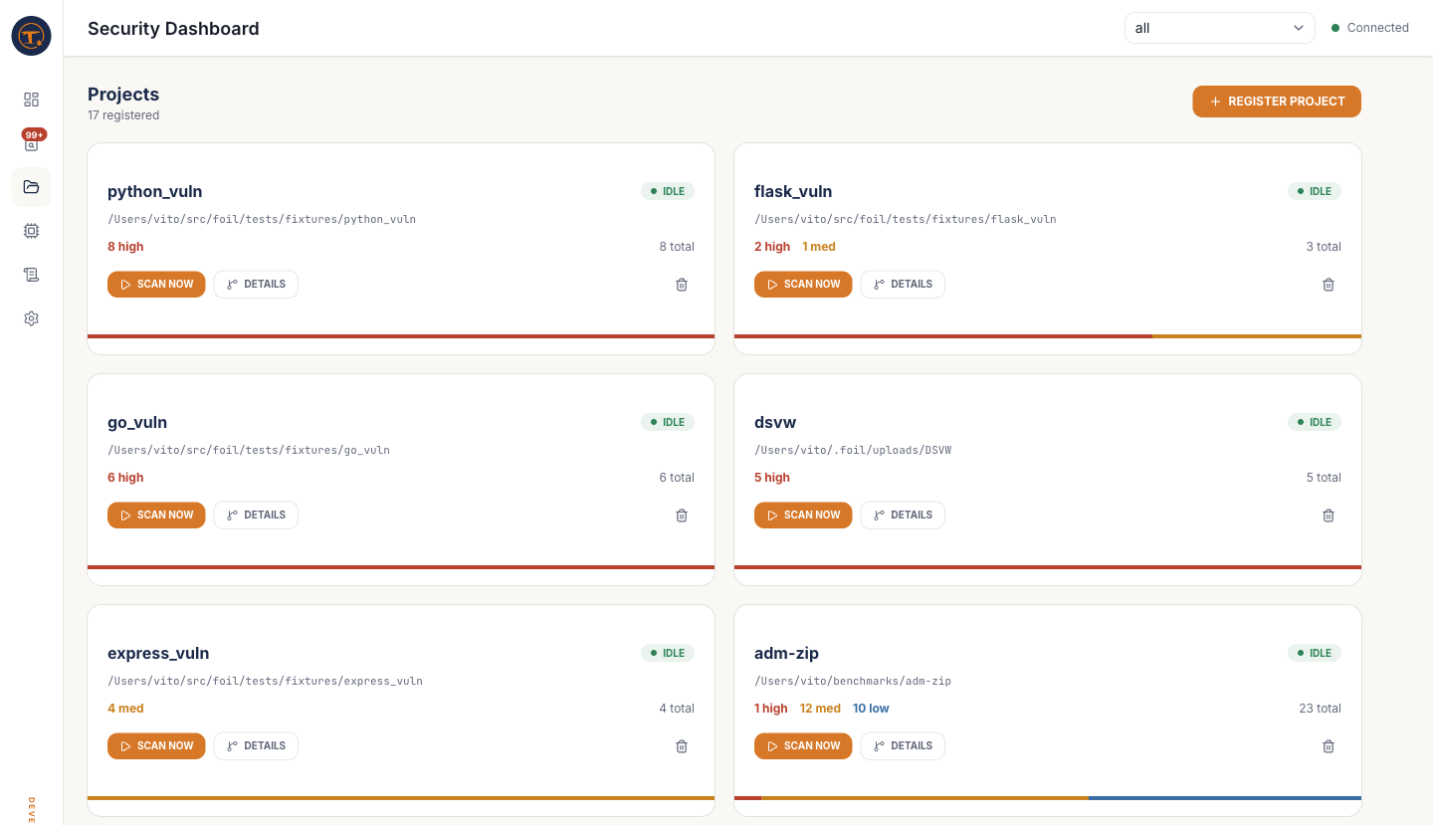Open the CPU chip icon in sidebar
The height and width of the screenshot is (825, 1433).
point(31,231)
